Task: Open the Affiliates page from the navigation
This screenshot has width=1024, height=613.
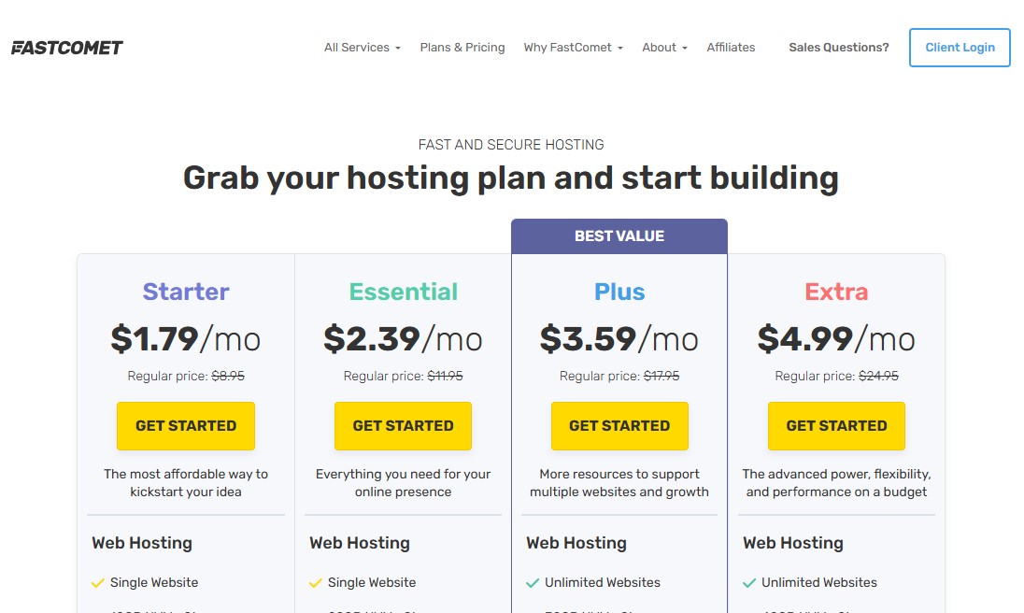Action: tap(731, 47)
